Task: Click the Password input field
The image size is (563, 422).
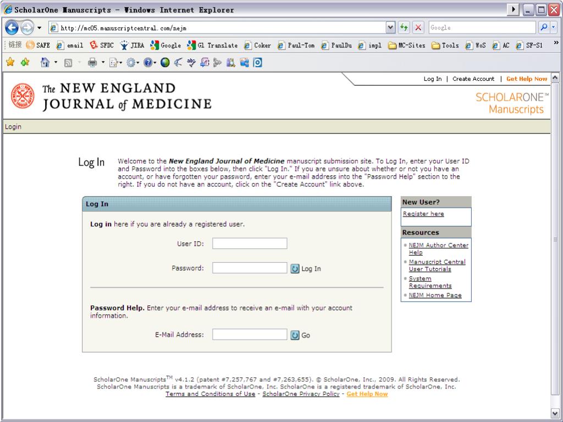Action: 250,268
